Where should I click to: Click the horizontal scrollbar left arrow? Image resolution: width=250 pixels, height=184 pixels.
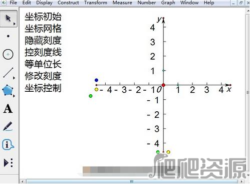(23, 181)
